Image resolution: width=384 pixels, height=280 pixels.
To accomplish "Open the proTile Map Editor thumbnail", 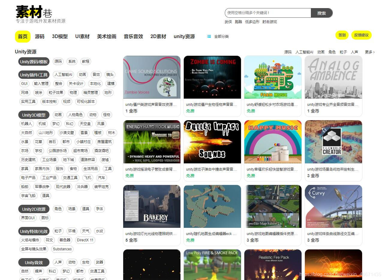I will pos(273,207).
